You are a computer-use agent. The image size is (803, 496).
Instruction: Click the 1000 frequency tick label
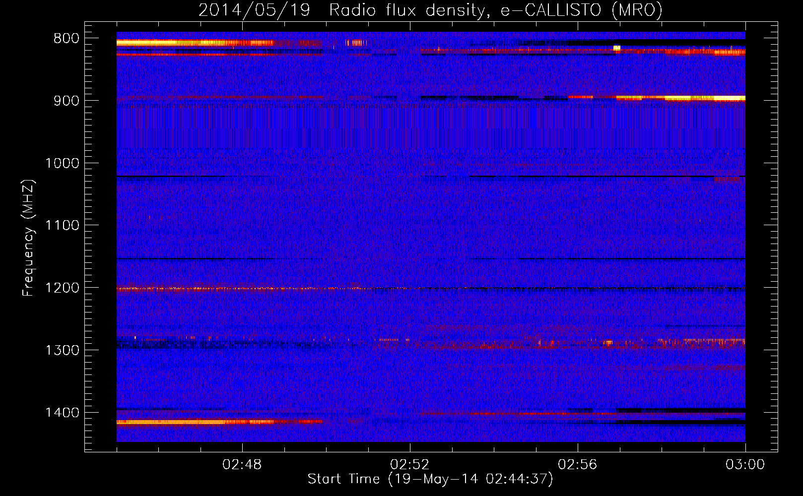(62, 163)
